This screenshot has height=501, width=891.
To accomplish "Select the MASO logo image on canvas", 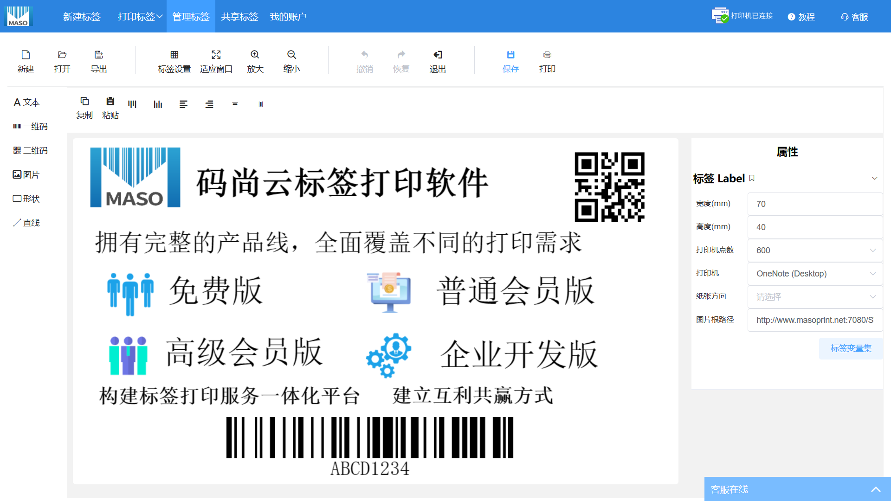I will pos(135,177).
